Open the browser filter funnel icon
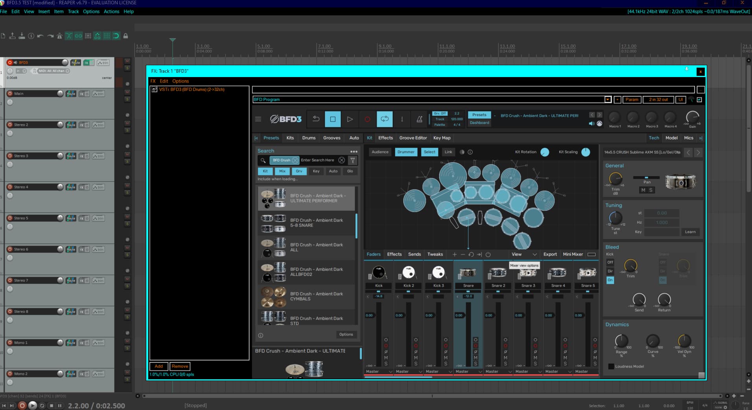 pyautogui.click(x=353, y=160)
